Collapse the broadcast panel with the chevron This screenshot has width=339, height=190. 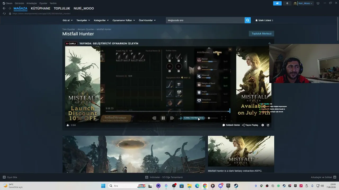[269, 43]
